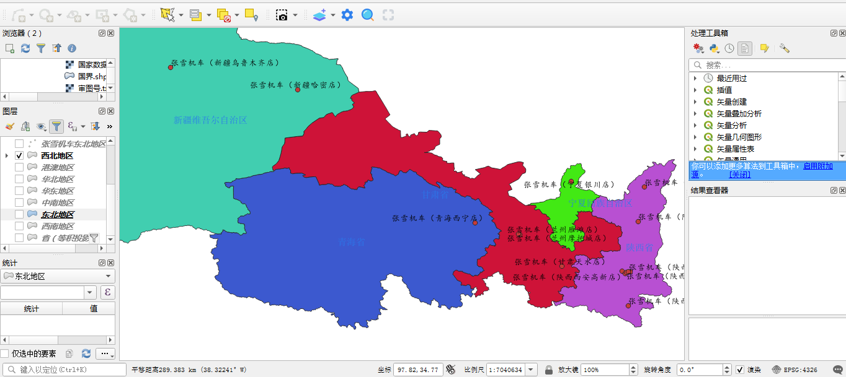Viewport: 846px width, 377px height.
Task: Activate the Select Features by area tool
Action: tap(167, 14)
